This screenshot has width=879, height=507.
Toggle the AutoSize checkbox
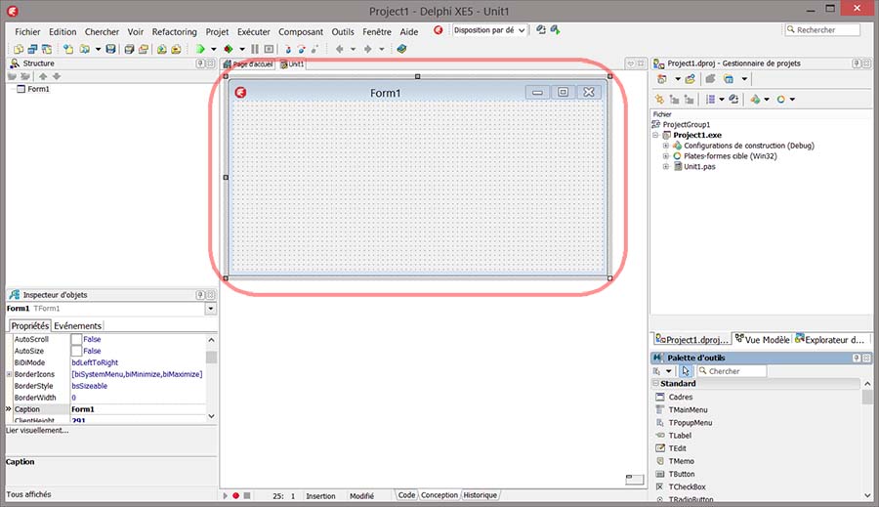tap(76, 351)
